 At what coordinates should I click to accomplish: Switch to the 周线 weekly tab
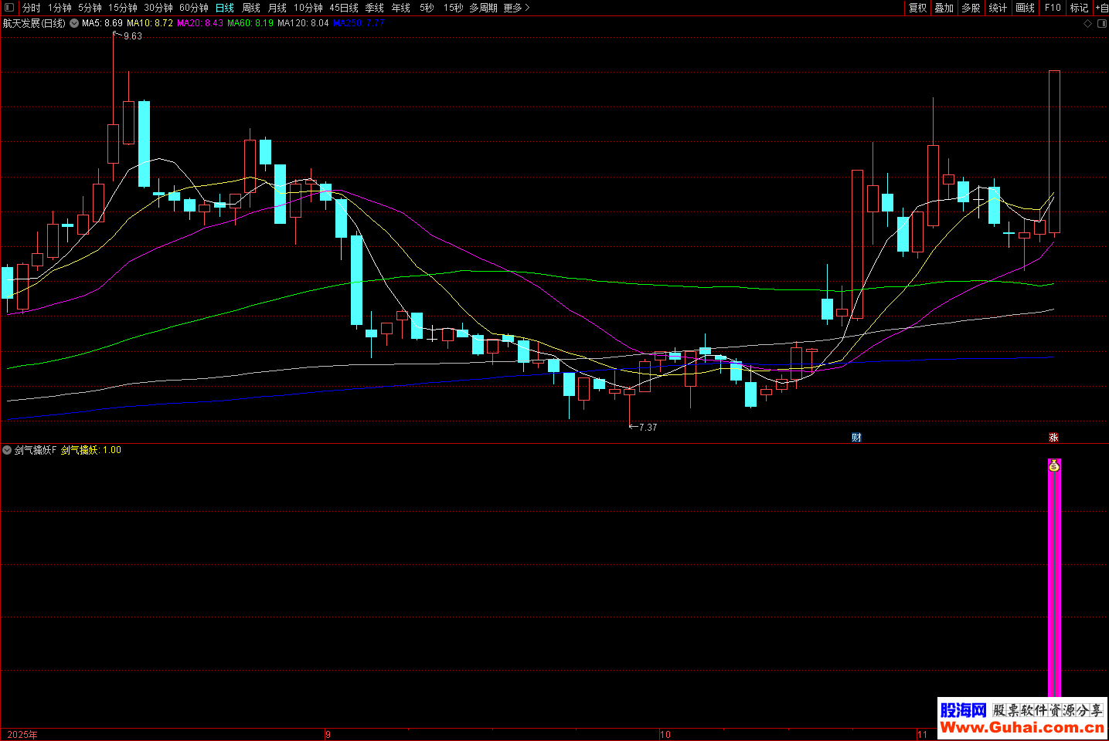[x=251, y=8]
